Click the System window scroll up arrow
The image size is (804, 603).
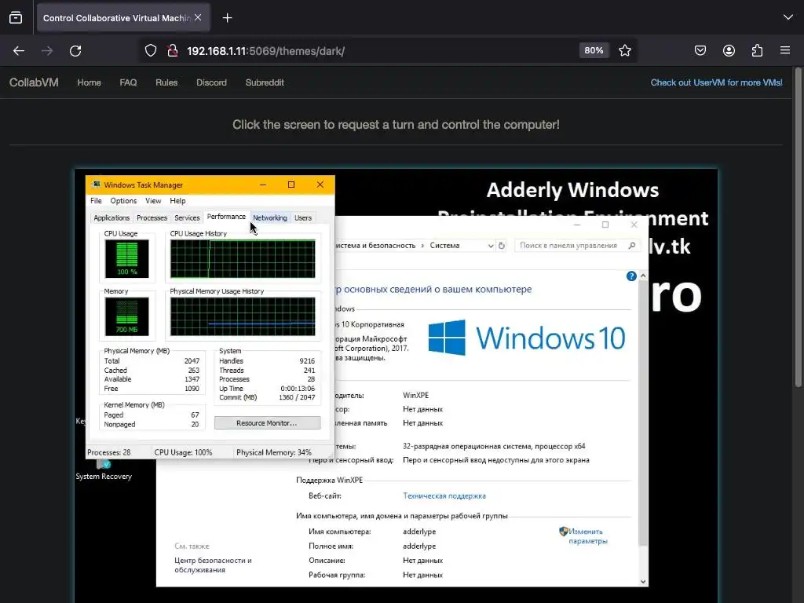coord(643,276)
